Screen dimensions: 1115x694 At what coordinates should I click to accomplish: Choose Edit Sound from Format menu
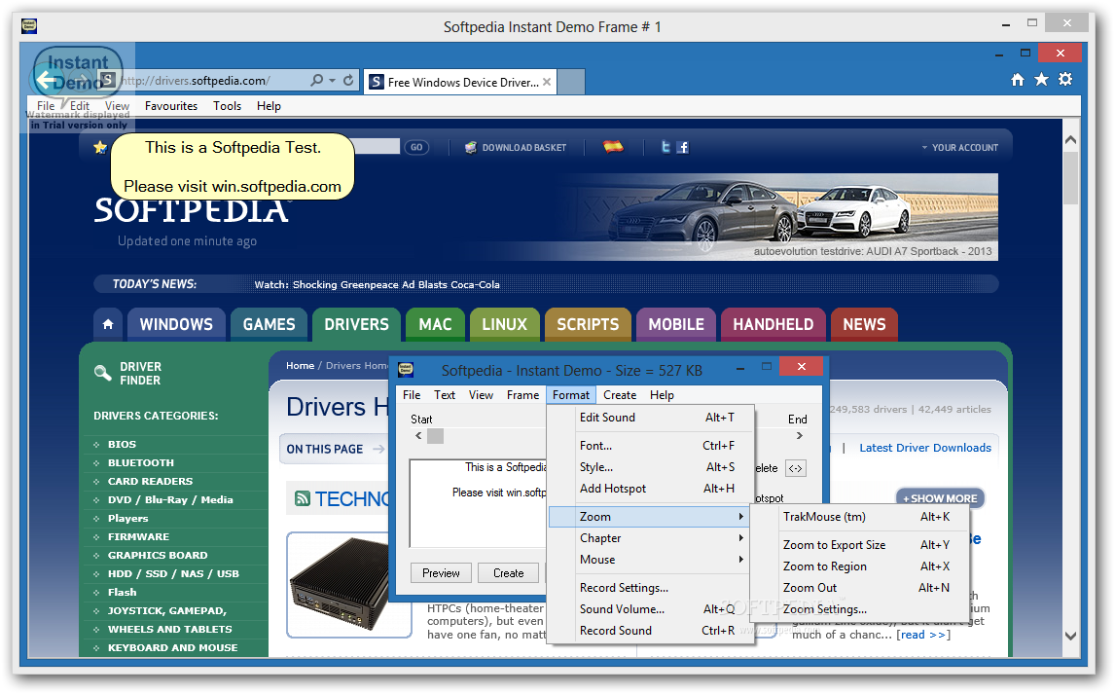point(651,418)
